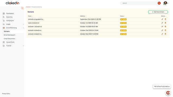Open the Dashboard sidebar item

coord(10,13)
